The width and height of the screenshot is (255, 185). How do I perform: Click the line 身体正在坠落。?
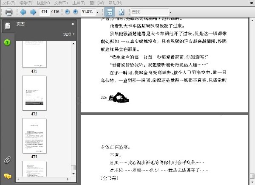(116, 147)
